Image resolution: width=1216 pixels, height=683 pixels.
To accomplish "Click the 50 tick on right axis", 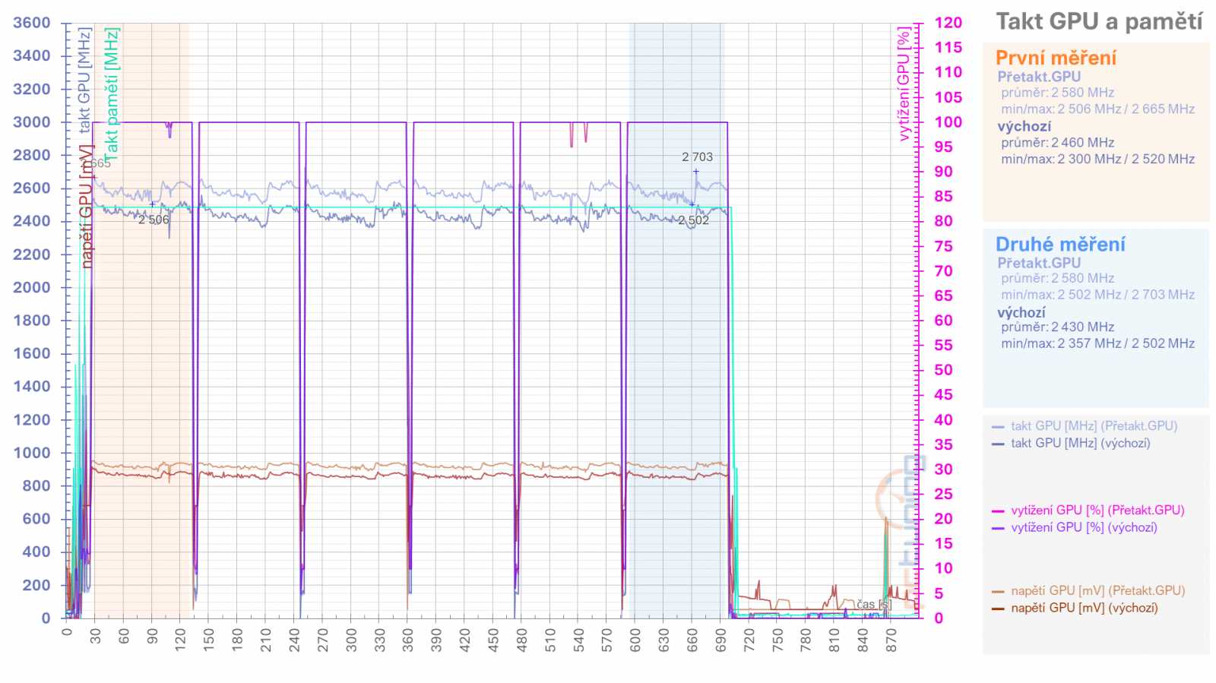I will tap(943, 370).
